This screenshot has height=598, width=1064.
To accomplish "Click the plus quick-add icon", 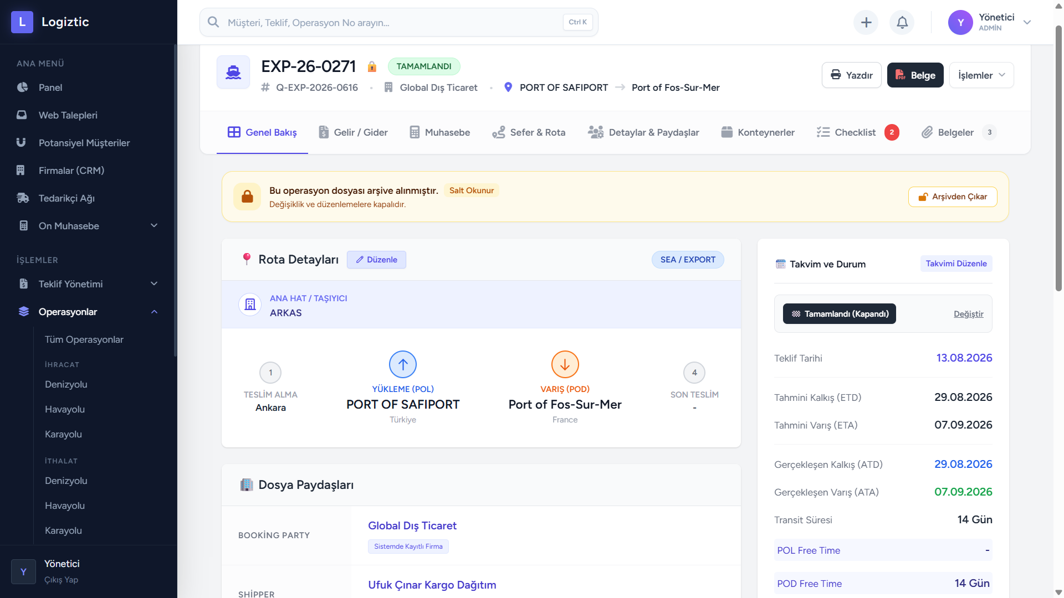I will [866, 23].
